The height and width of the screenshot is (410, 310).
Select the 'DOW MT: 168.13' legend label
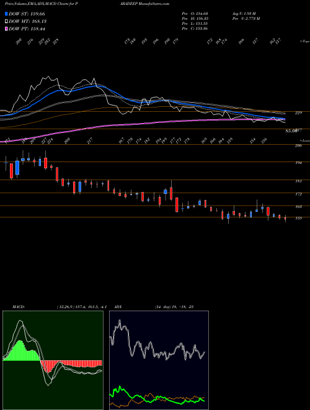[x=28, y=21]
